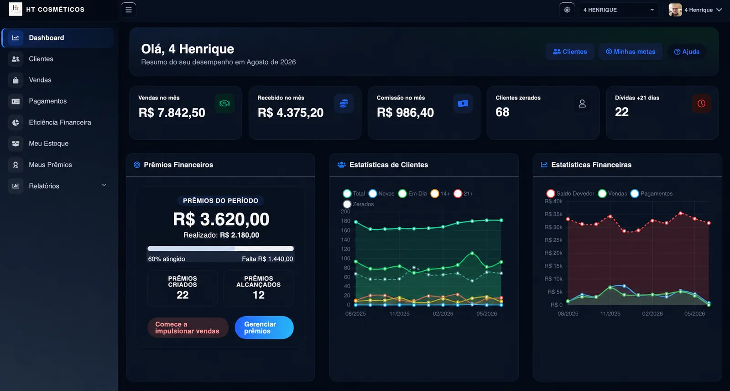The height and width of the screenshot is (391, 730).
Task: Click the Dívidas +21 dias clock icon
Action: pyautogui.click(x=701, y=104)
